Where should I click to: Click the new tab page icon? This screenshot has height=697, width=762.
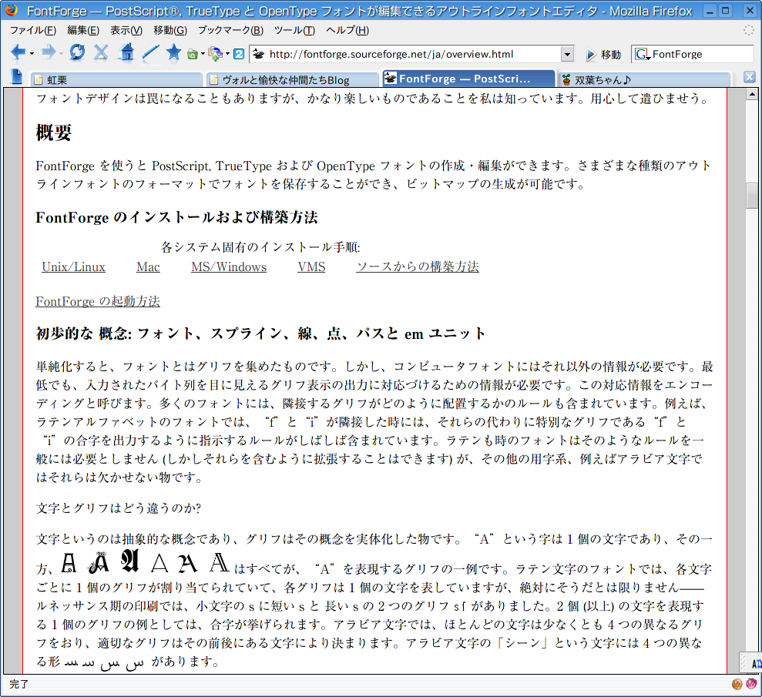(16, 77)
